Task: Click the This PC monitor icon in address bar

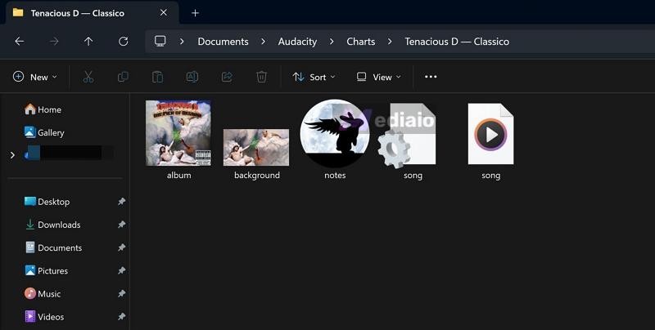Action: [x=160, y=41]
